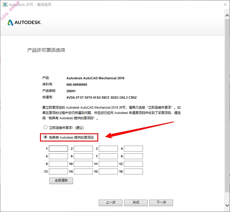Click activation code field 3
The width and height of the screenshot is (230, 212).
(x=109, y=149)
